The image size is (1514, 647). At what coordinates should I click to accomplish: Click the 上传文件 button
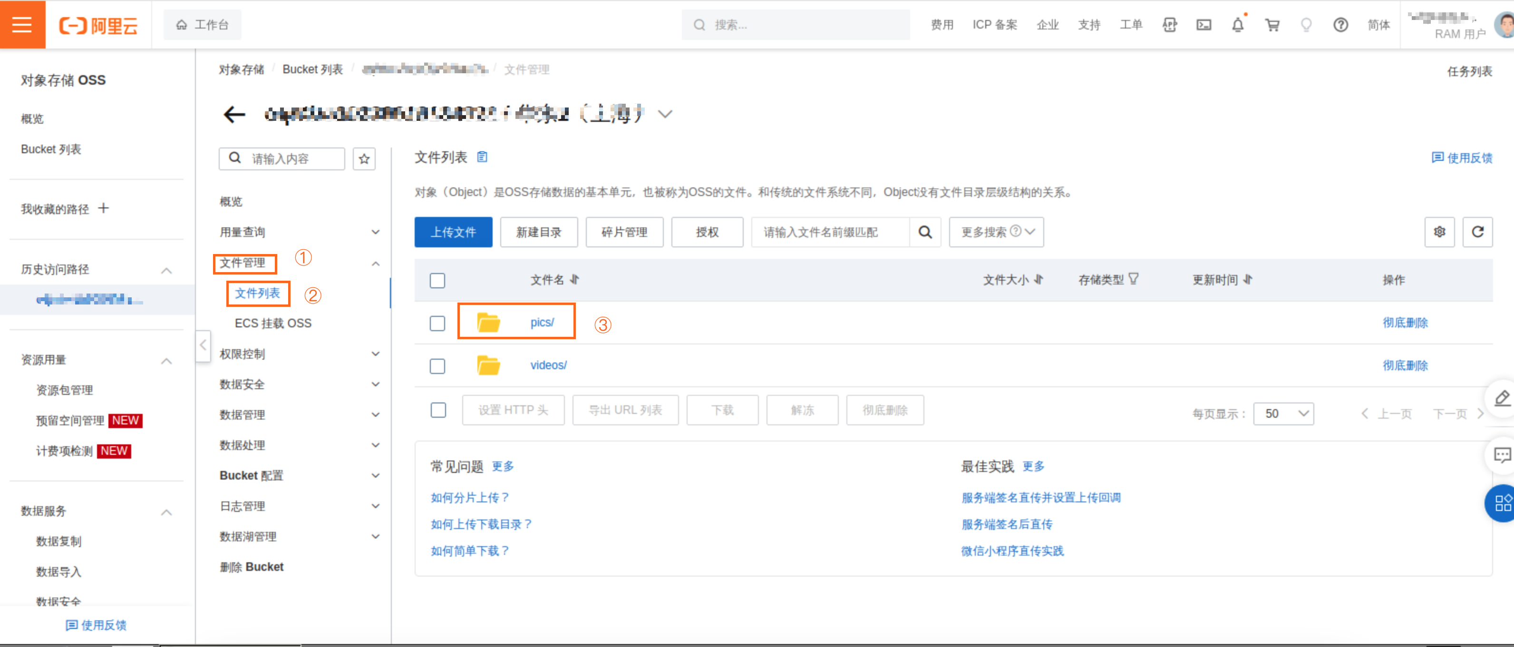(453, 232)
